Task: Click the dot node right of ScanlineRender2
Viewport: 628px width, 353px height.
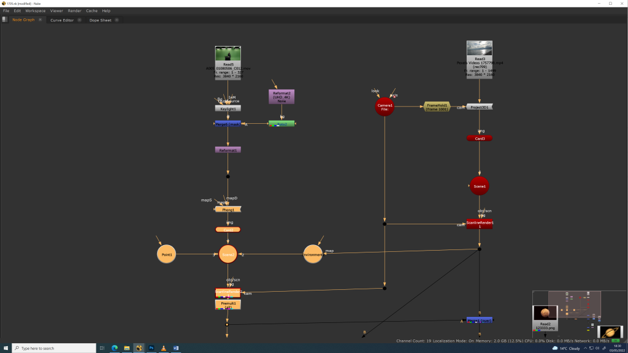Action: tap(385, 288)
